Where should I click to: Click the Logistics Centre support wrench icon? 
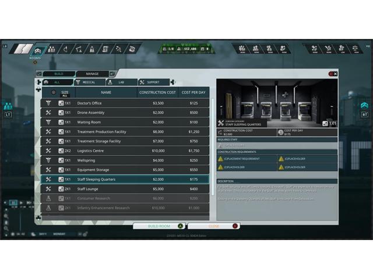click(48, 151)
